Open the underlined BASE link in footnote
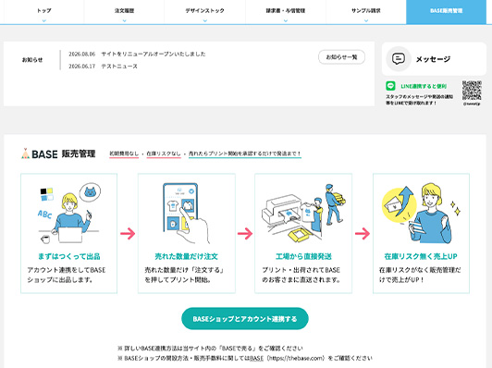The height and width of the screenshot is (368, 492). [256, 358]
